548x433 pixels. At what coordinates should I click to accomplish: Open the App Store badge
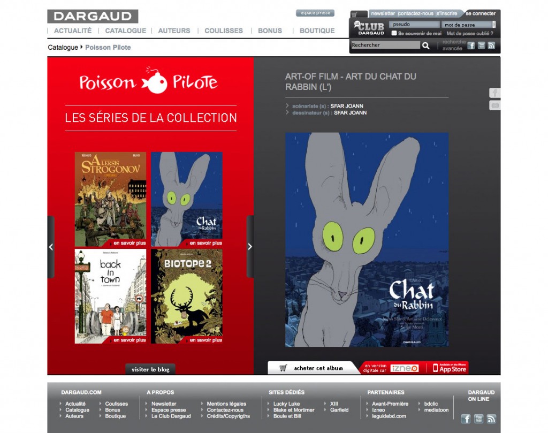click(450, 368)
